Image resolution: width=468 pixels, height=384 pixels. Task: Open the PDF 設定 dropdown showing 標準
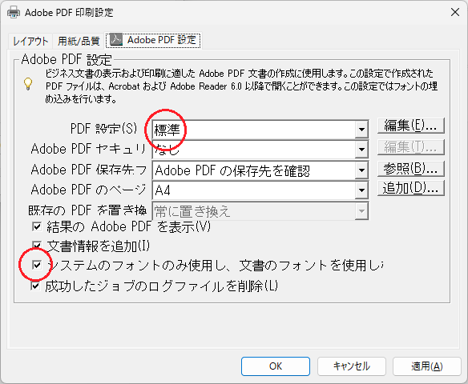[x=260, y=130]
